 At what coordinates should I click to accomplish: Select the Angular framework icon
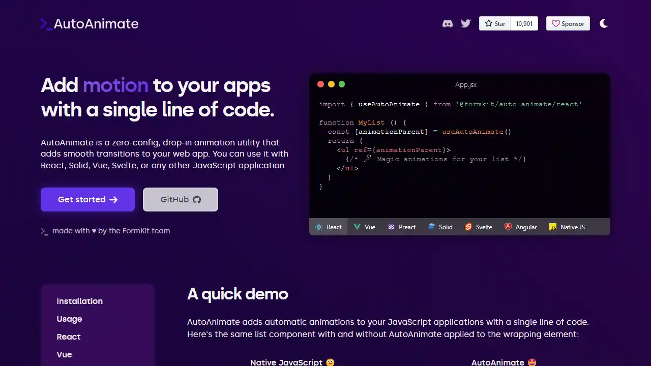(x=508, y=227)
